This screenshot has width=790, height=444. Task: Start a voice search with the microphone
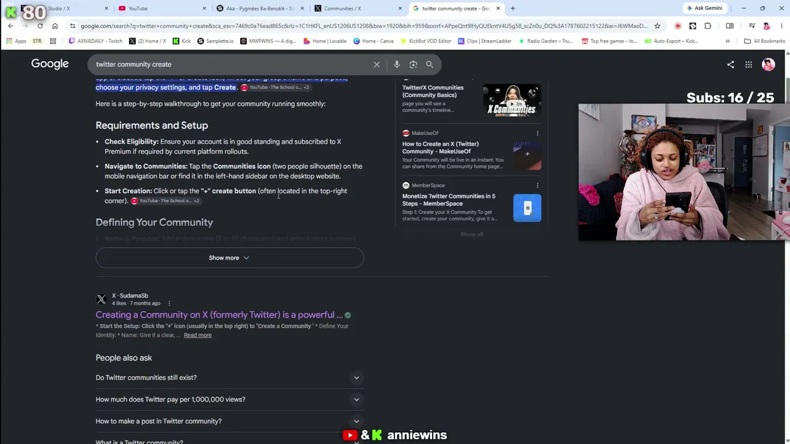tap(396, 64)
